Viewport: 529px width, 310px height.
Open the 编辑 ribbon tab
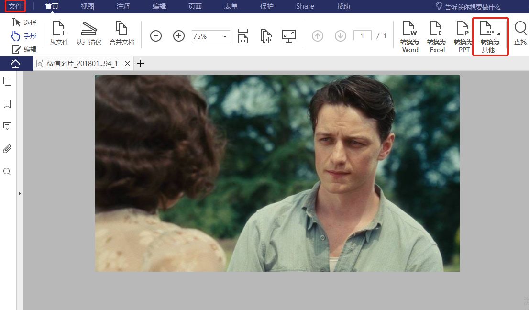[159, 6]
